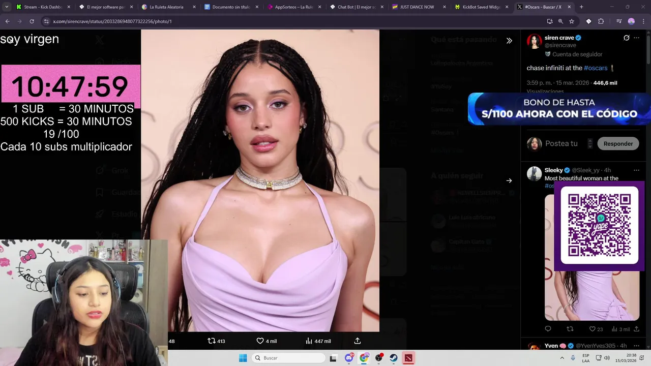
Task: Repost Sleeky's reply
Action: pos(570,329)
